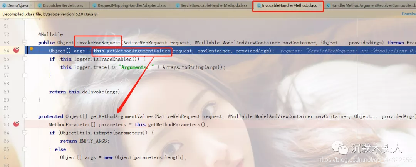Click line number 52 in the gutter
The height and width of the screenshot is (167, 416).
point(7,34)
